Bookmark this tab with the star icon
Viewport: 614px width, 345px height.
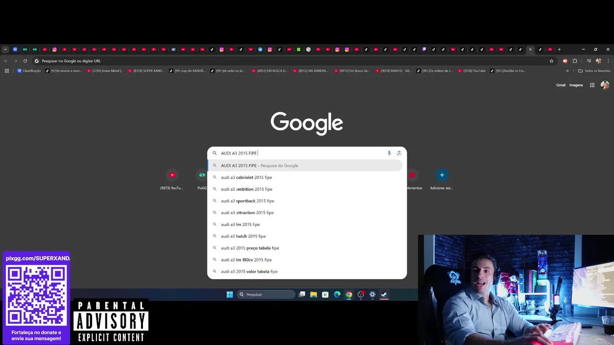point(552,61)
